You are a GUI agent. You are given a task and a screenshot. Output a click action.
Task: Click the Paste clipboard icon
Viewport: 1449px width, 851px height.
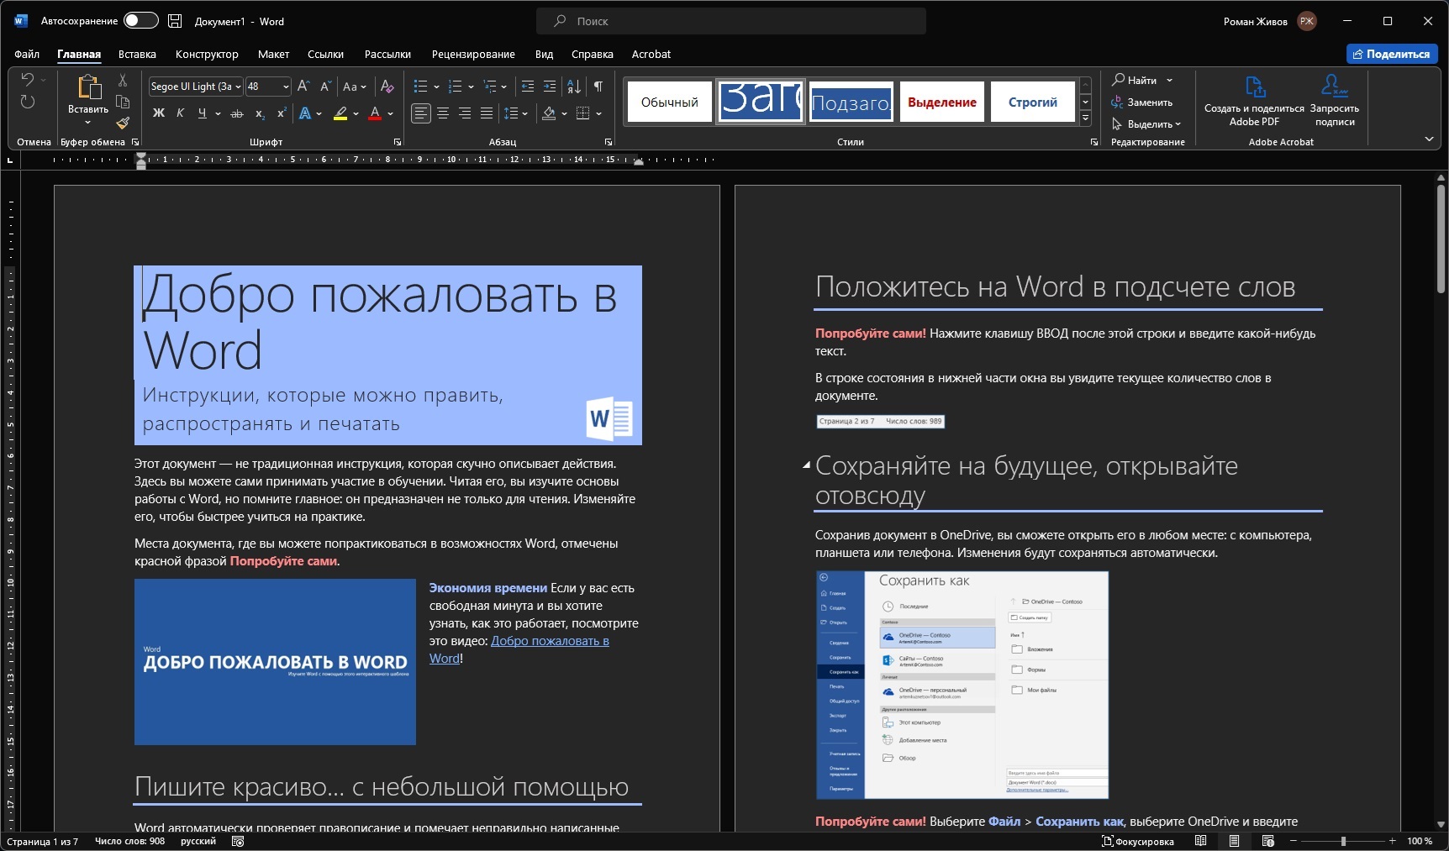coord(88,87)
